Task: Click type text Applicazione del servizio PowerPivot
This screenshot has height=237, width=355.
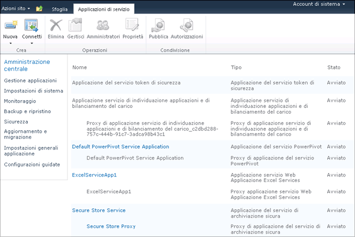Action: pos(276,147)
